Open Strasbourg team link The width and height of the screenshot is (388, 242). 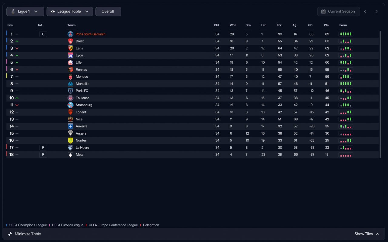click(x=84, y=105)
